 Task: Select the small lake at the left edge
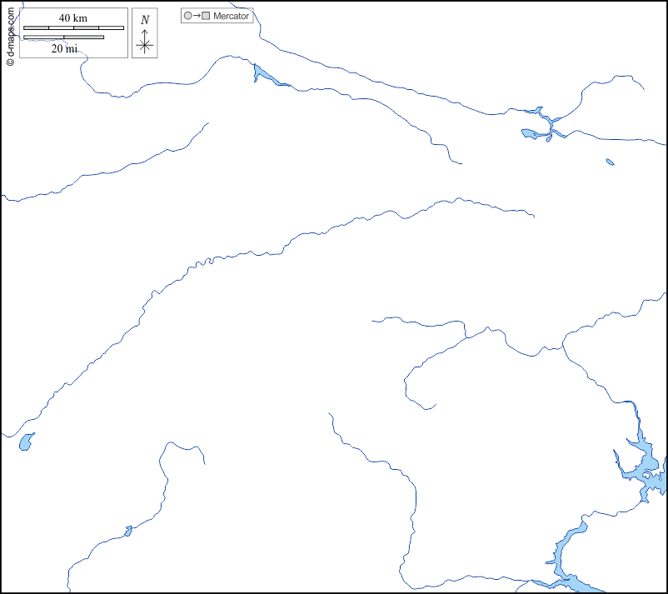pyautogui.click(x=27, y=442)
